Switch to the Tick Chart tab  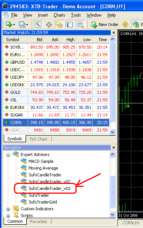click(x=38, y=139)
